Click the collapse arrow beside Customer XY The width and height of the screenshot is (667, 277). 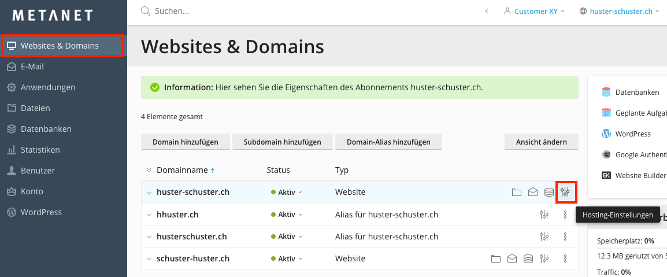[x=487, y=11]
